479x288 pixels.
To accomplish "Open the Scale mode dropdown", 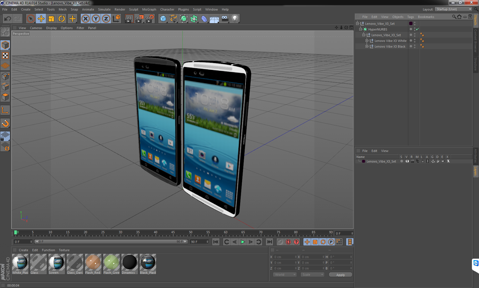I will click(312, 275).
